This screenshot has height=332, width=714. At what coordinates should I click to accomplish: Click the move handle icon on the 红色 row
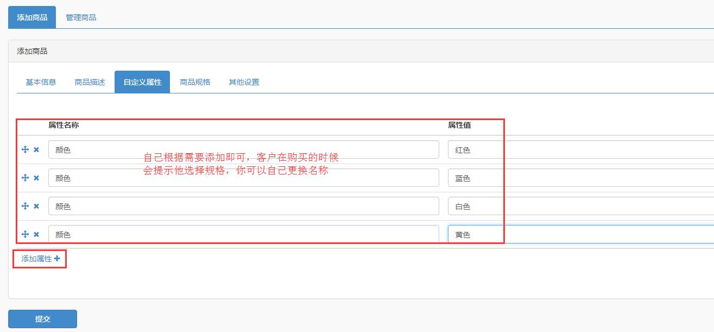(x=26, y=149)
